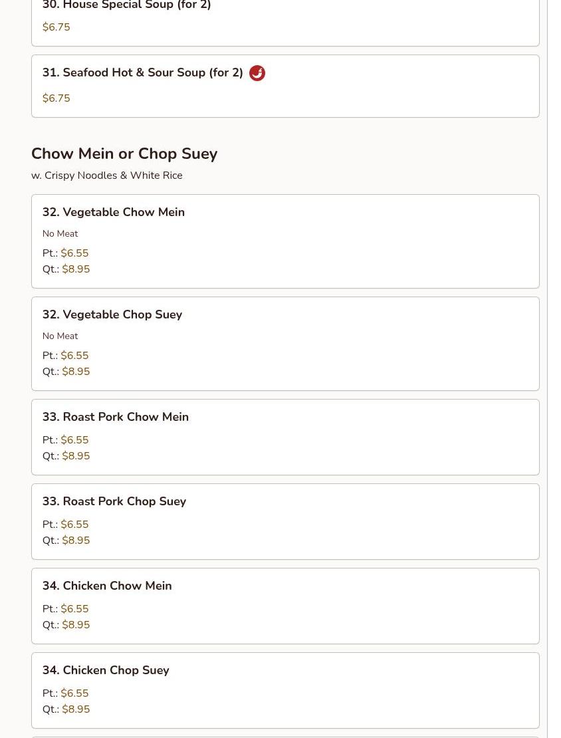The width and height of the screenshot is (561, 738).
Task: Click the Vegetable Chow Mein pint price
Action: (74, 253)
